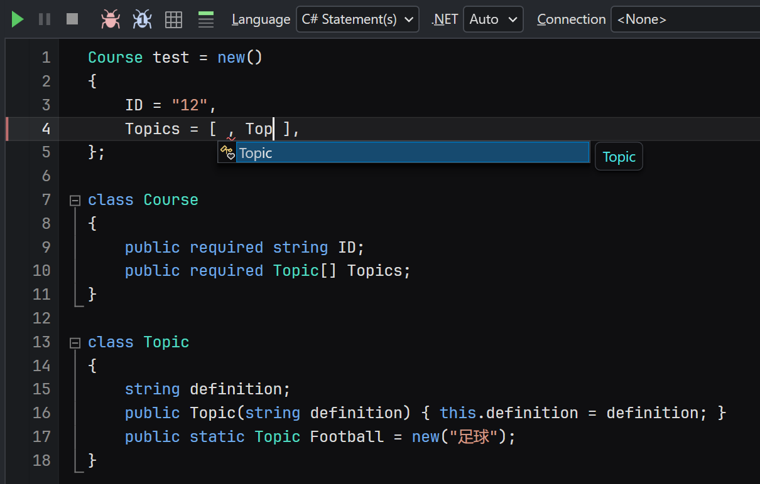Open the Language dropdown showing C# Statement(s)

pos(357,19)
